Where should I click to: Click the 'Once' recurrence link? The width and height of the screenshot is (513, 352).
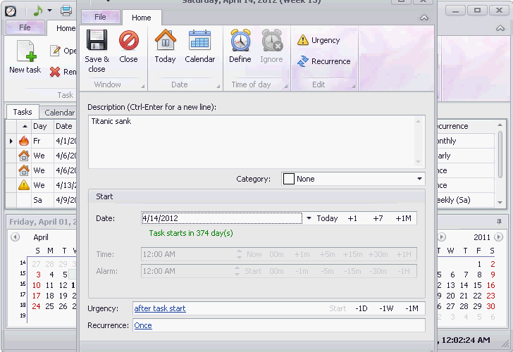[x=143, y=325]
